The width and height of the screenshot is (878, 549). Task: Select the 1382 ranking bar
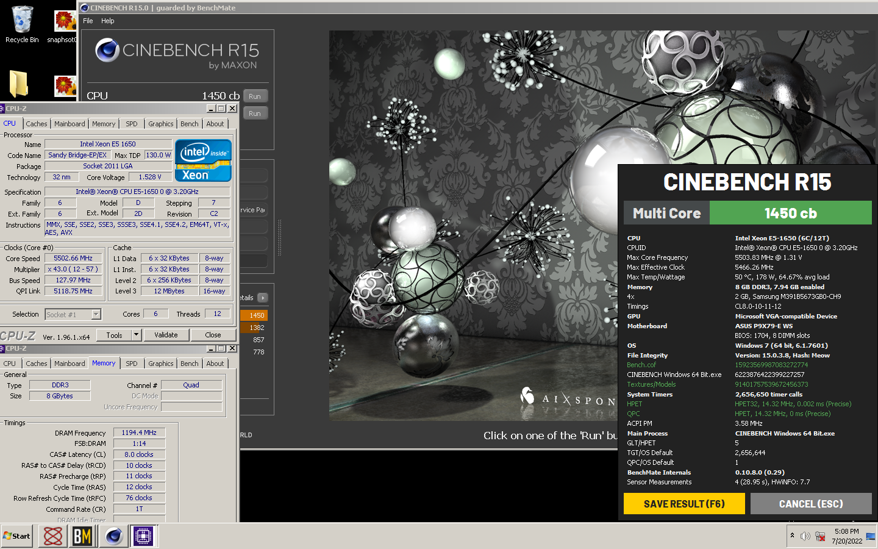point(254,328)
